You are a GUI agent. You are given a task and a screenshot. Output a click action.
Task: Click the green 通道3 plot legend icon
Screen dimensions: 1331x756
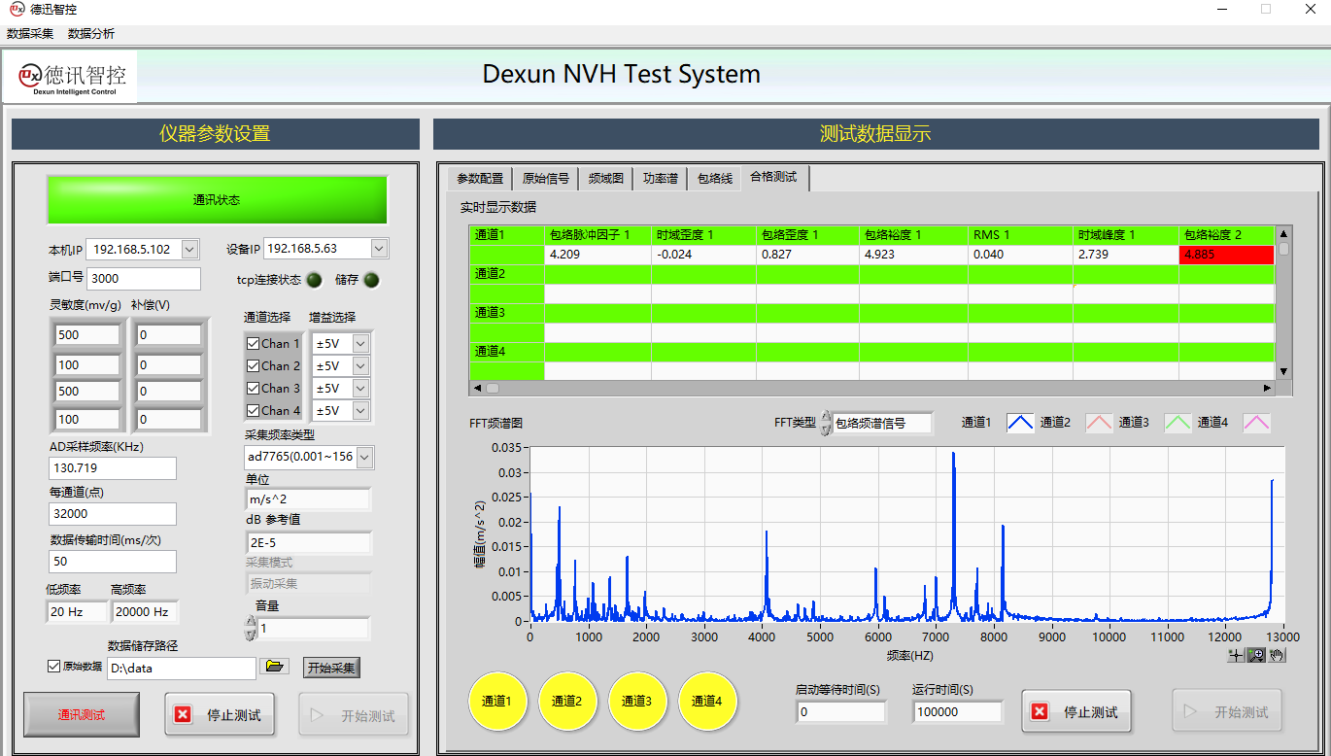(x=1177, y=423)
